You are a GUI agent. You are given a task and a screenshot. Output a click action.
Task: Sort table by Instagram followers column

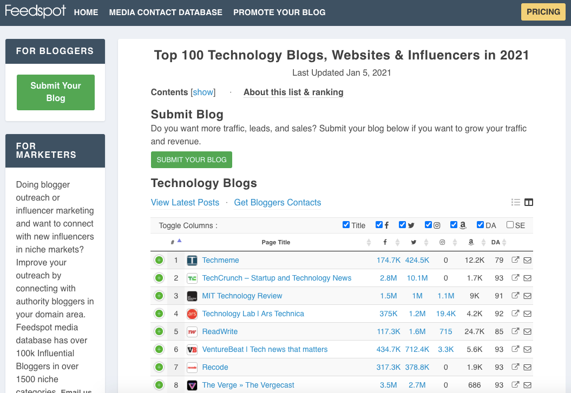point(442,242)
